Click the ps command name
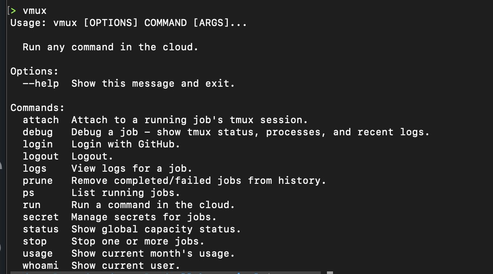493x274 pixels. click(28, 192)
